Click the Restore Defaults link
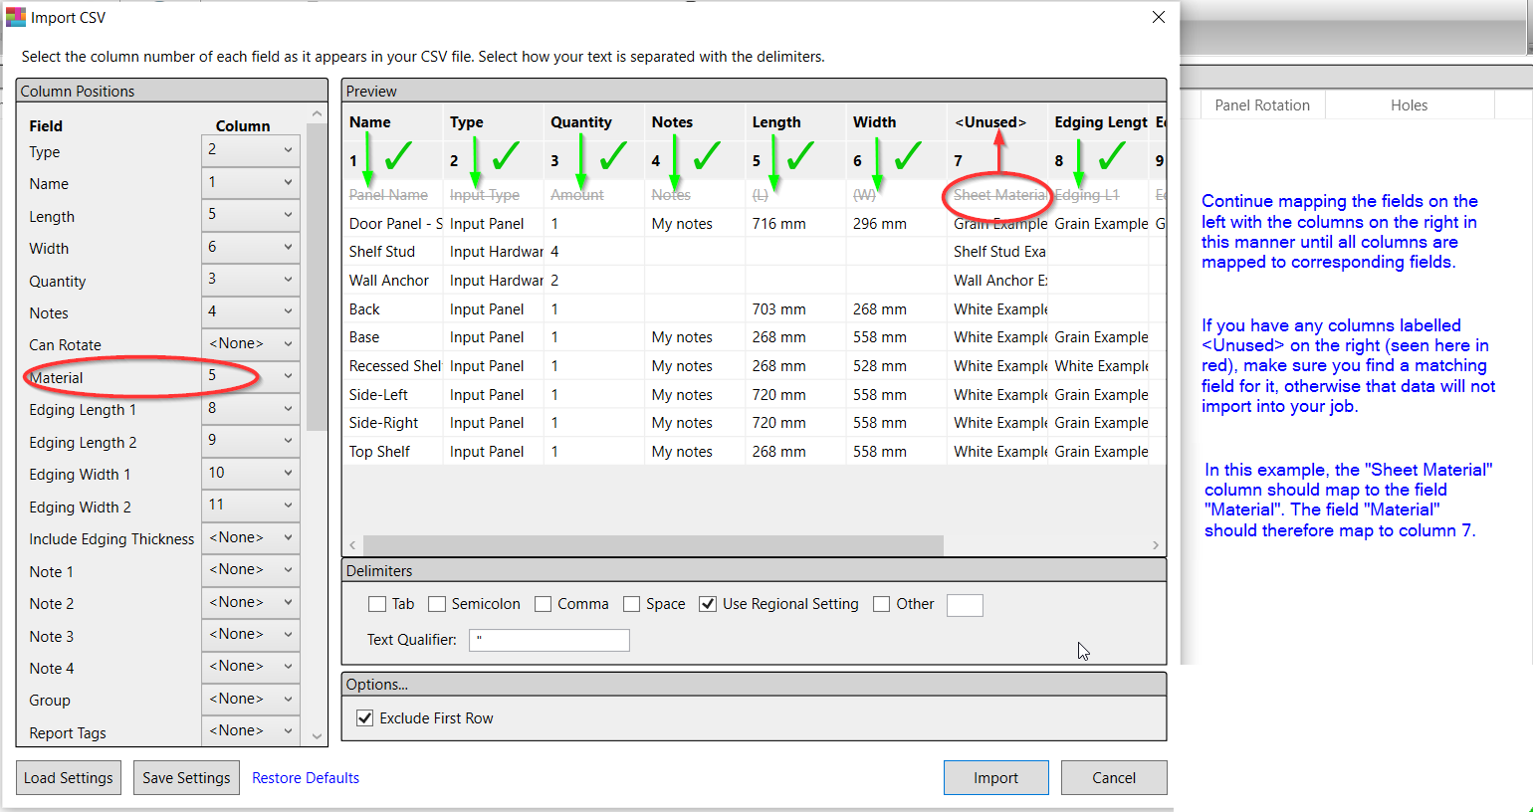This screenshot has height=812, width=1533. [306, 778]
